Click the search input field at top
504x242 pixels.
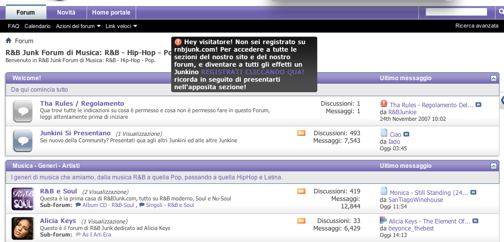[x=456, y=12]
